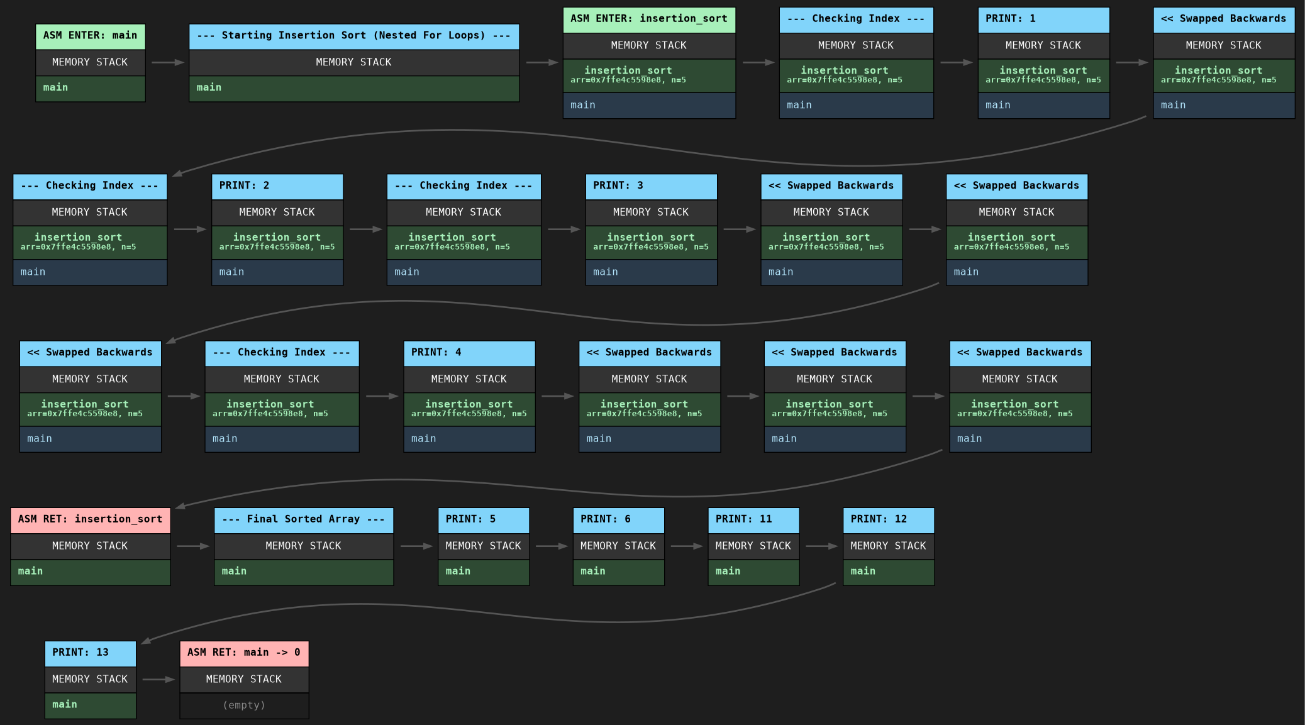Screen dimensions: 1305x725
Task: Click the 'ASM ENTER: main' node header
Action: (90, 36)
